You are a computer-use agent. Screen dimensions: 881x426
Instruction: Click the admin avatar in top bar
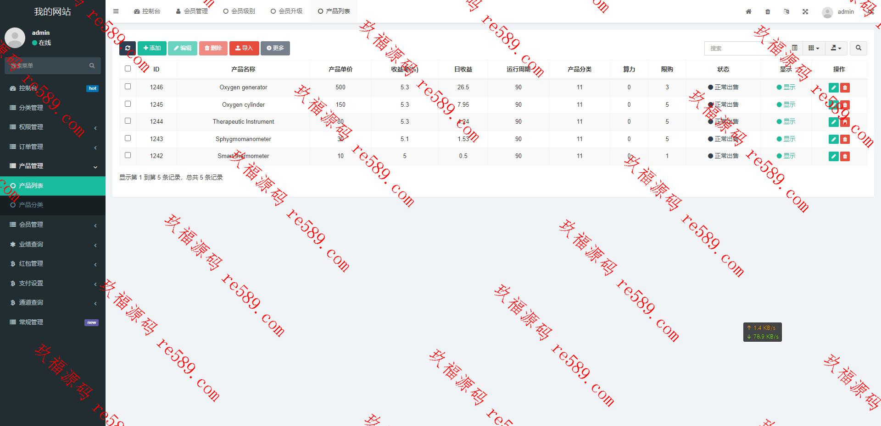tap(827, 12)
